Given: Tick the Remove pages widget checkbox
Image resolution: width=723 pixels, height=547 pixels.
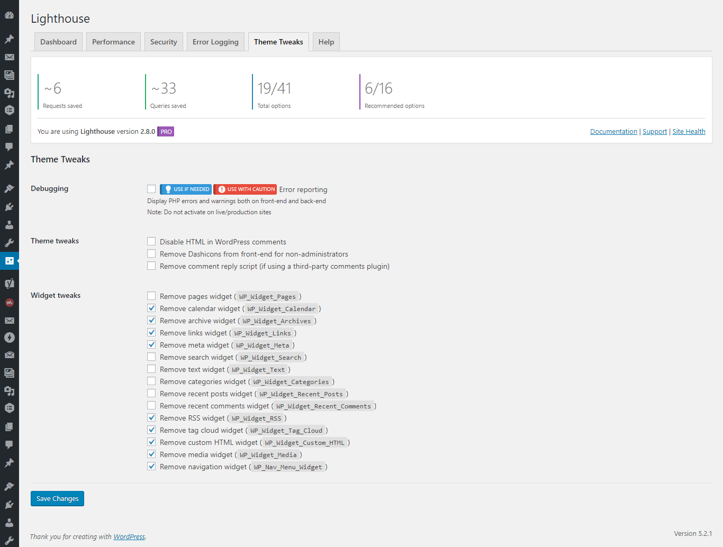Looking at the screenshot, I should 151,296.
